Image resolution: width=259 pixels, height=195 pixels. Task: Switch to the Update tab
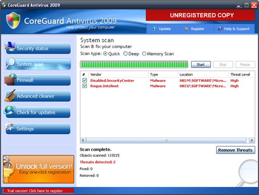[163, 29]
